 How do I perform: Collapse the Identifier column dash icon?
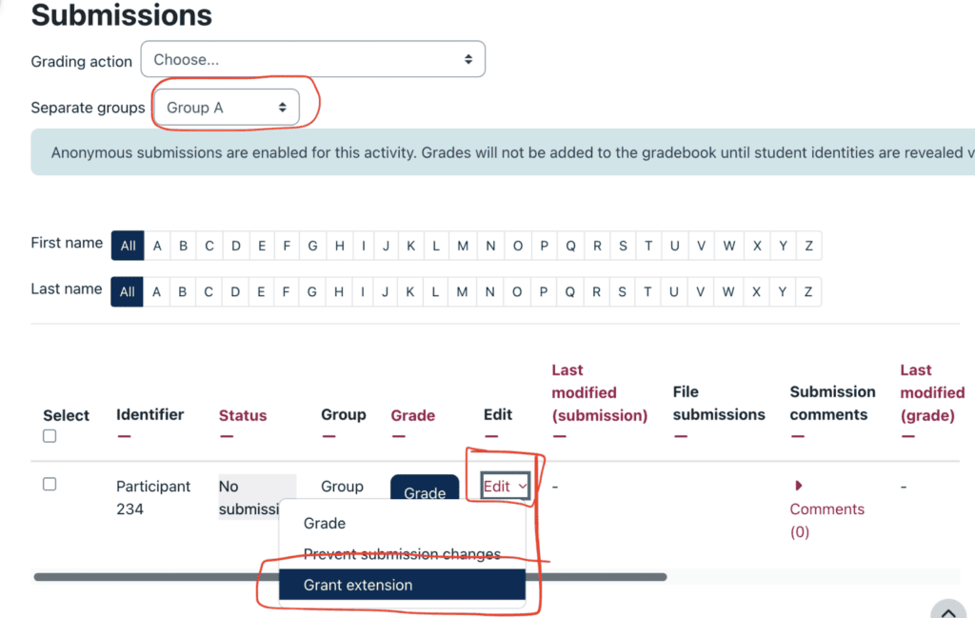click(x=125, y=436)
